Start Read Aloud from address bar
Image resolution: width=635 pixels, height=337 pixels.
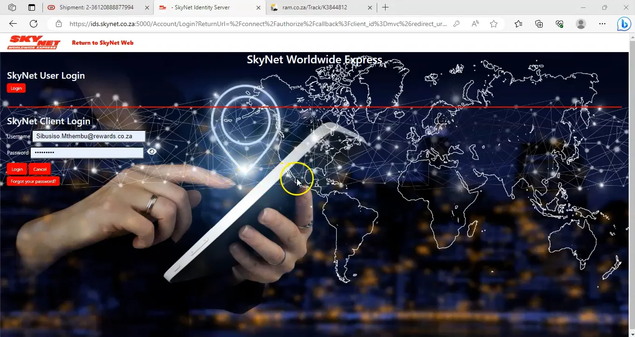coord(475,24)
